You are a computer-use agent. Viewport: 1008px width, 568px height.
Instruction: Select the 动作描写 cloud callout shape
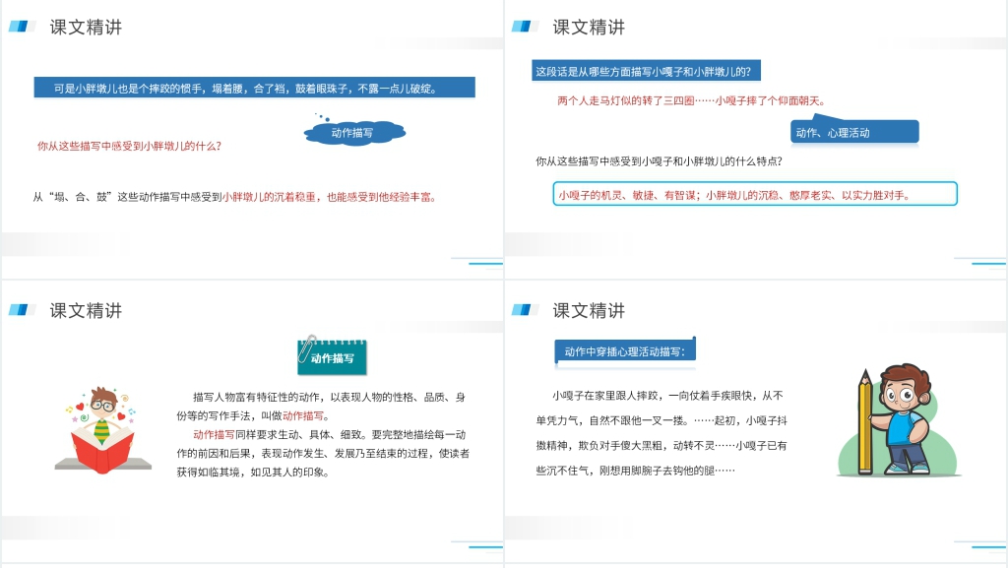tap(355, 131)
